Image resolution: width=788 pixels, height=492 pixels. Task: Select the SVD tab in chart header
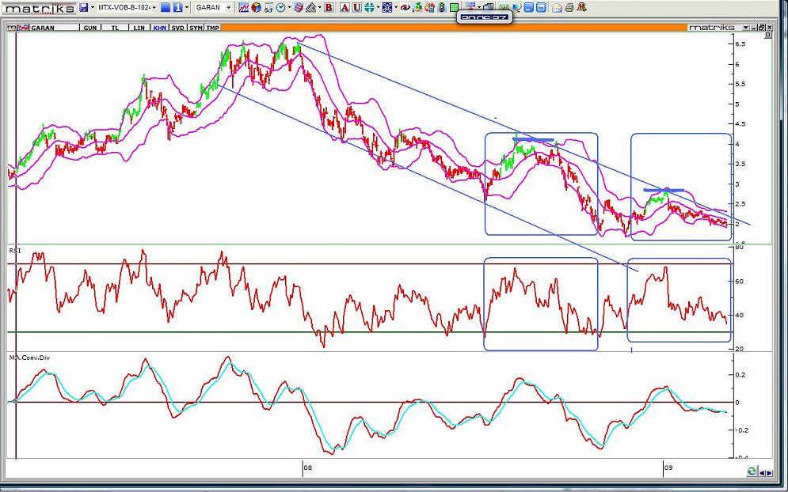tap(178, 28)
